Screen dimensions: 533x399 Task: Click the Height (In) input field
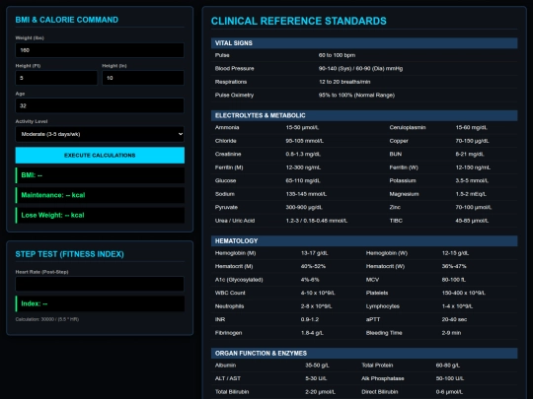[x=143, y=78]
